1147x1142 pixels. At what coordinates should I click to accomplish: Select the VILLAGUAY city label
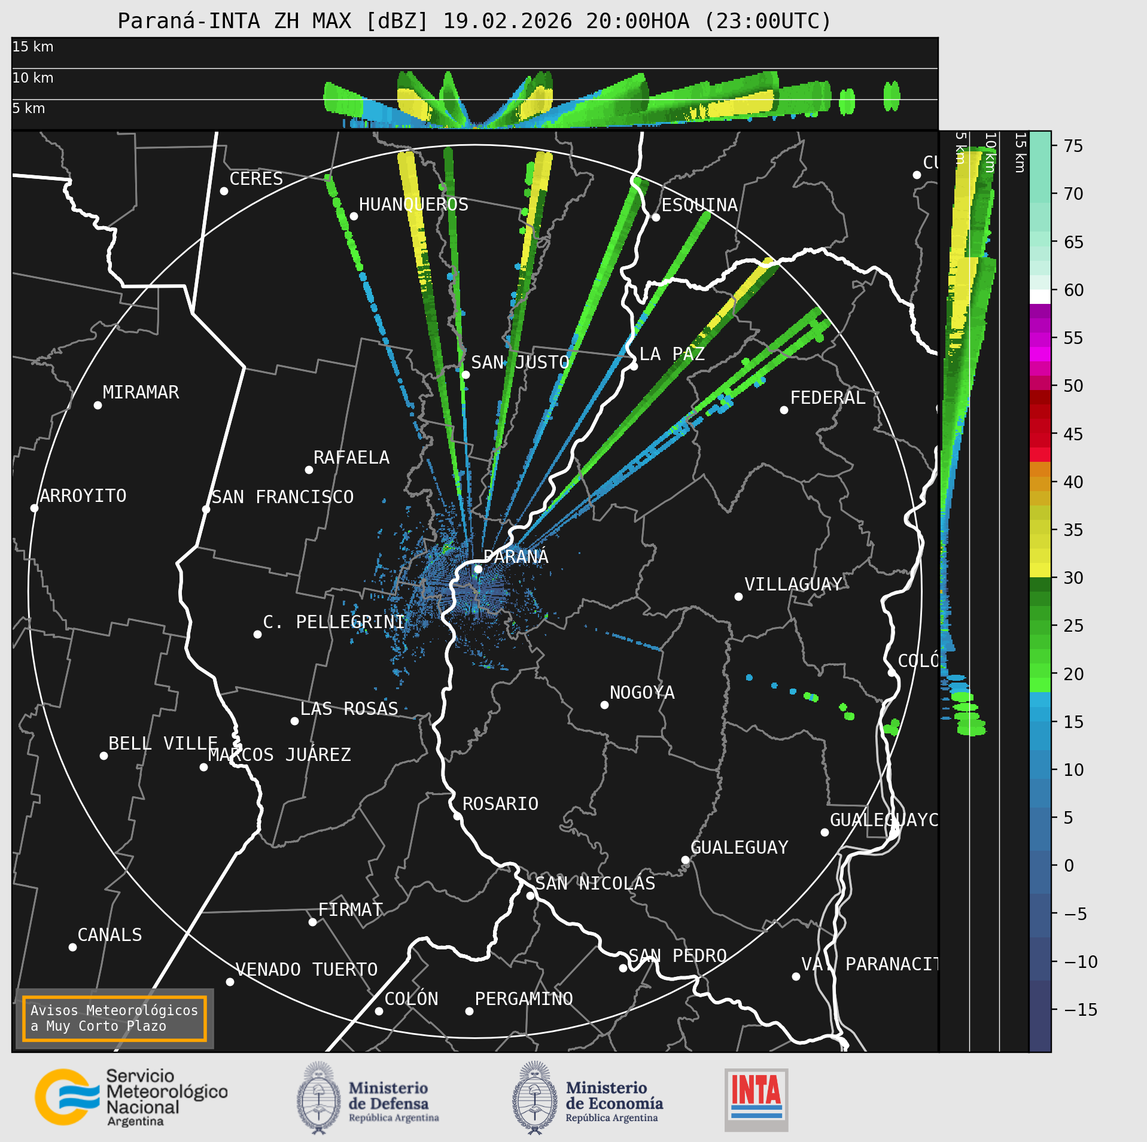[793, 584]
